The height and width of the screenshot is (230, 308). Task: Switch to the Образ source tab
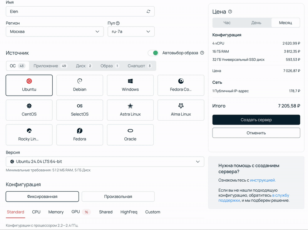point(110,66)
